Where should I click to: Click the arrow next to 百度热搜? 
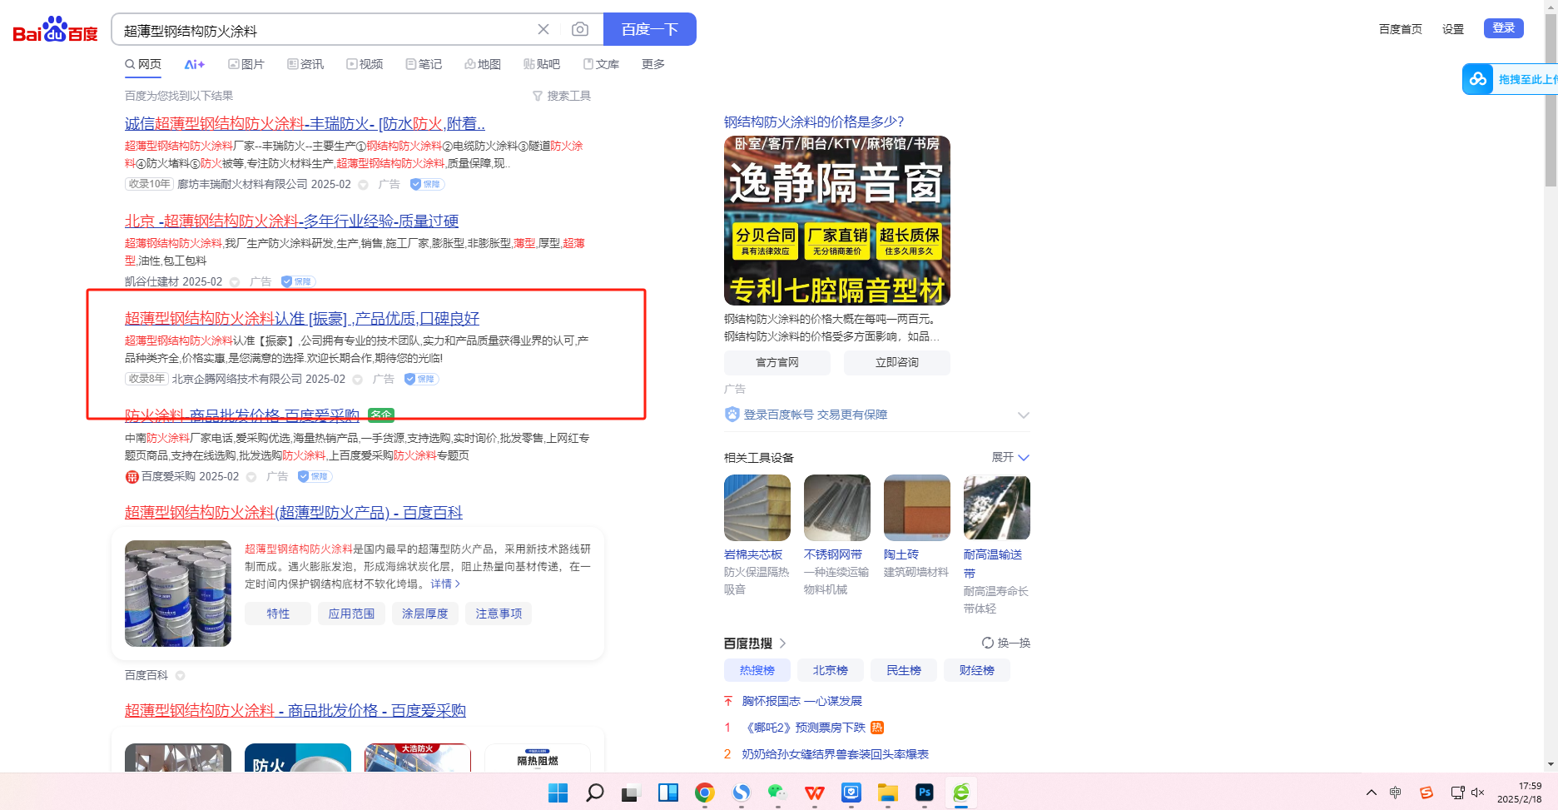pyautogui.click(x=783, y=644)
